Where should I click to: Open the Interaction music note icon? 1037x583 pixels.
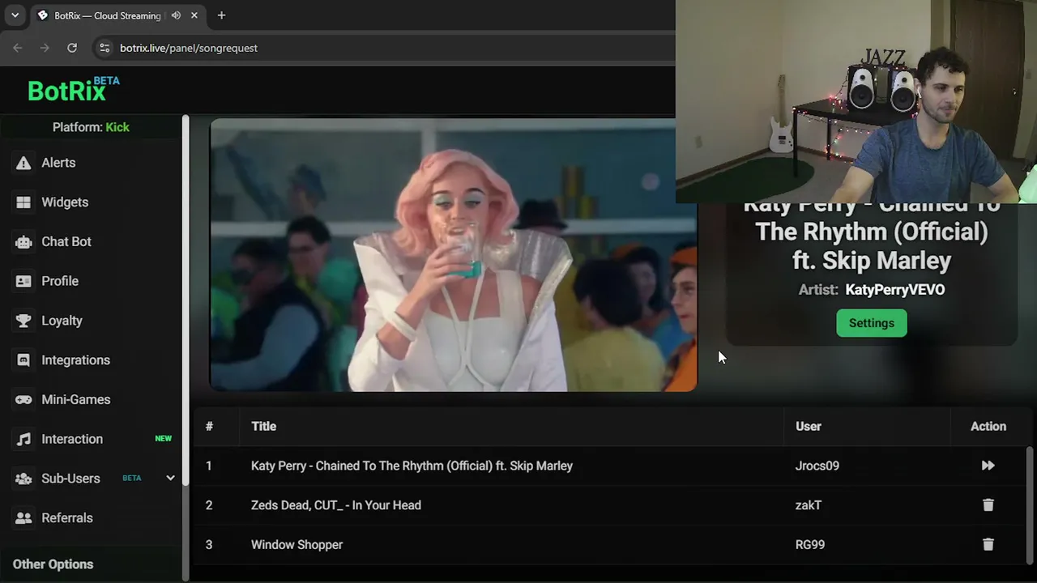tap(23, 439)
